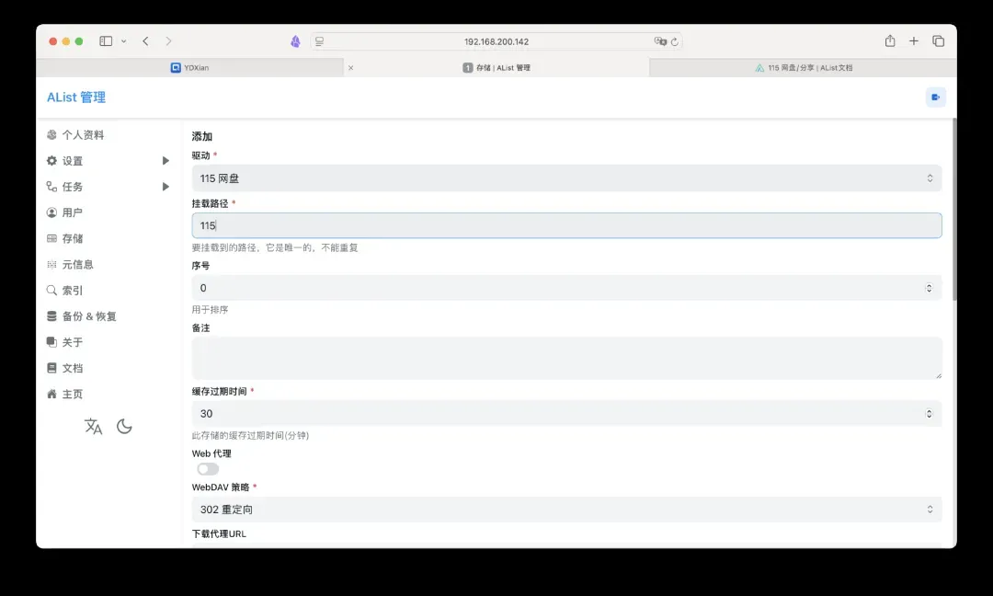Click the Safari sidebar toggle icon
This screenshot has width=993, height=596.
(x=106, y=41)
